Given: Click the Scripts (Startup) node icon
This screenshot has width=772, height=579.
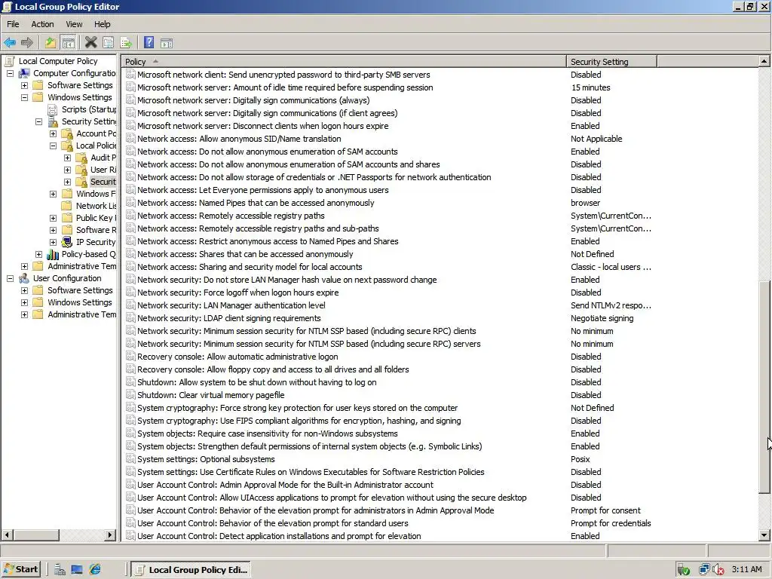Looking at the screenshot, I should [53, 109].
